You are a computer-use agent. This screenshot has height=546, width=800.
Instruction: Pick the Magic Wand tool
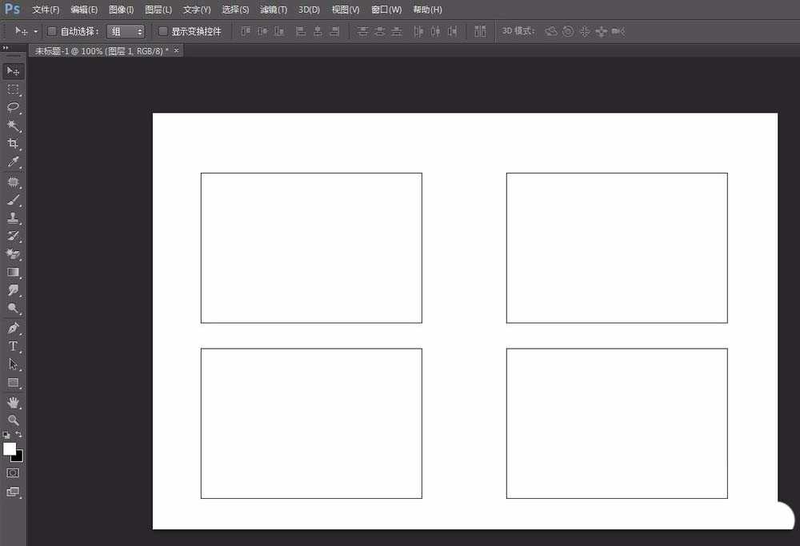tap(13, 126)
